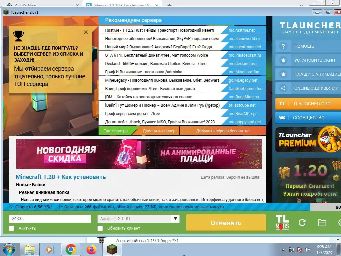
Task: Select server address mc.shineworld.ru
Action: (x=244, y=39)
